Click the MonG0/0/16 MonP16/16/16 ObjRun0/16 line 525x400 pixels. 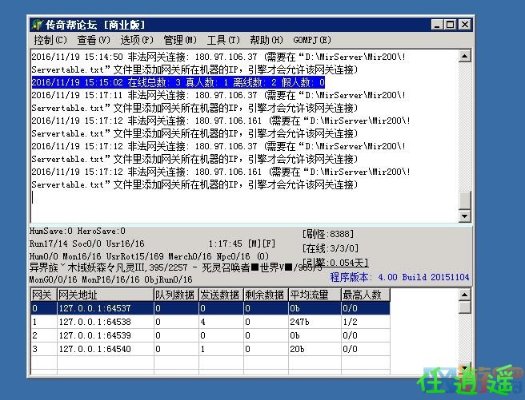point(110,279)
